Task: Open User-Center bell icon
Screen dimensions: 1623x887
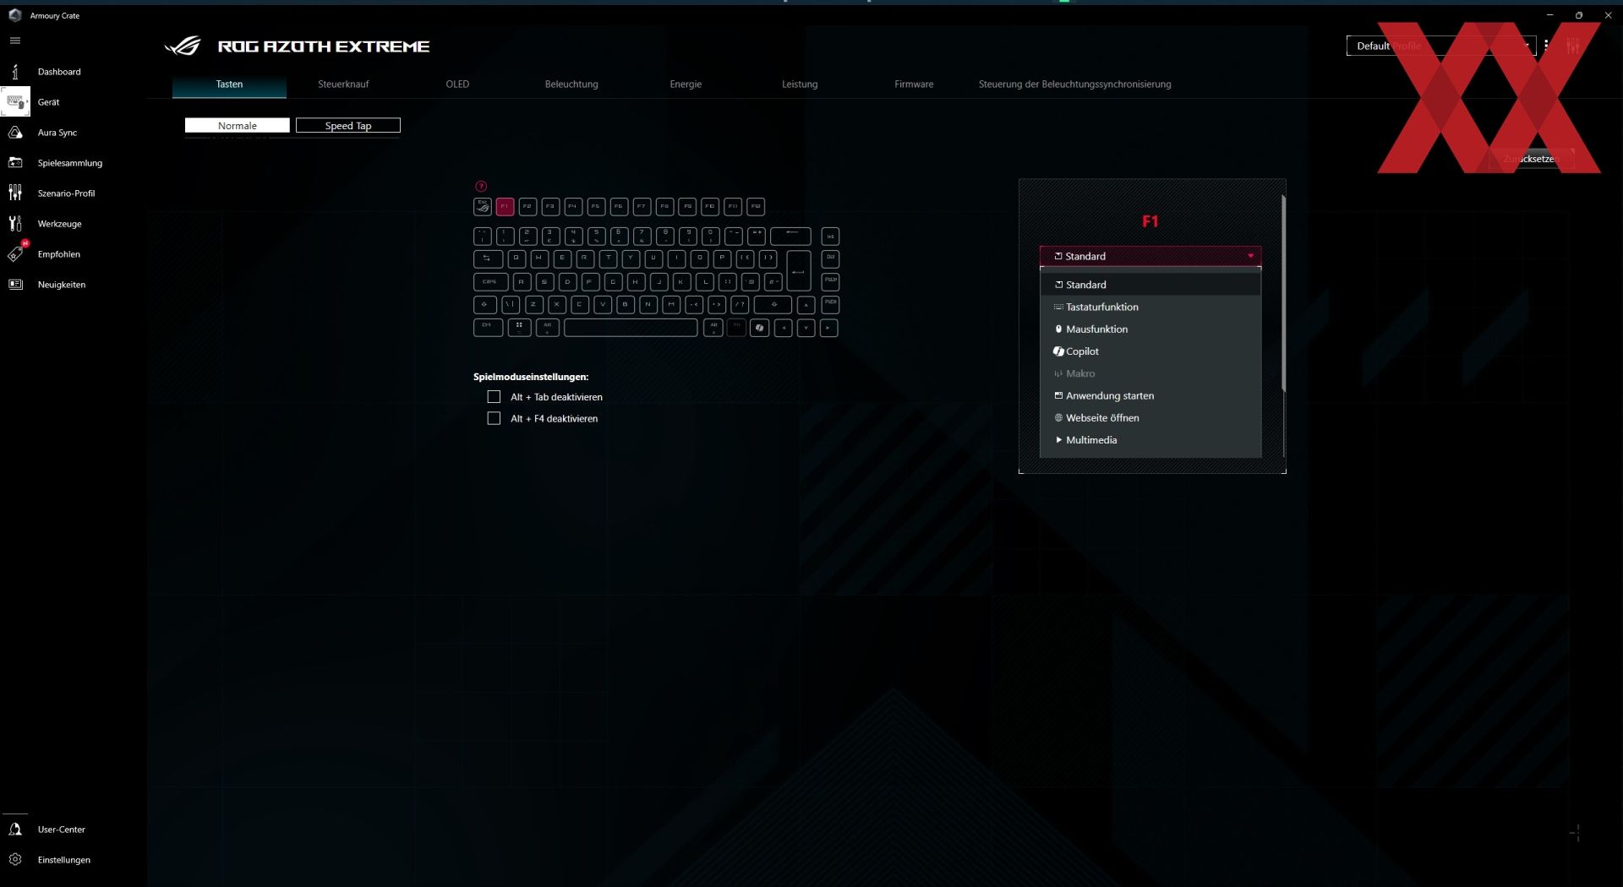Action: pos(15,830)
